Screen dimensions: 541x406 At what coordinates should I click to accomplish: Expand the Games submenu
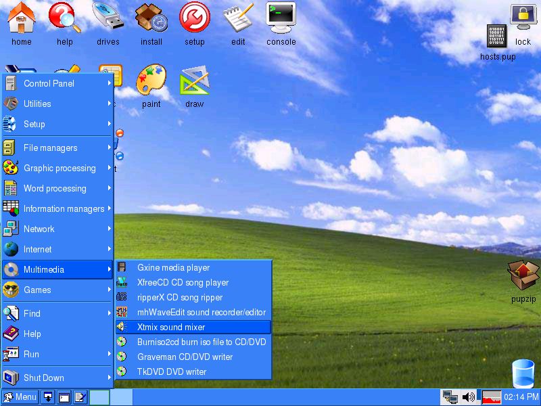click(57, 290)
